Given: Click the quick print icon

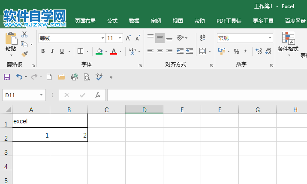Looking at the screenshot, I should pyautogui.click(x=74, y=77).
